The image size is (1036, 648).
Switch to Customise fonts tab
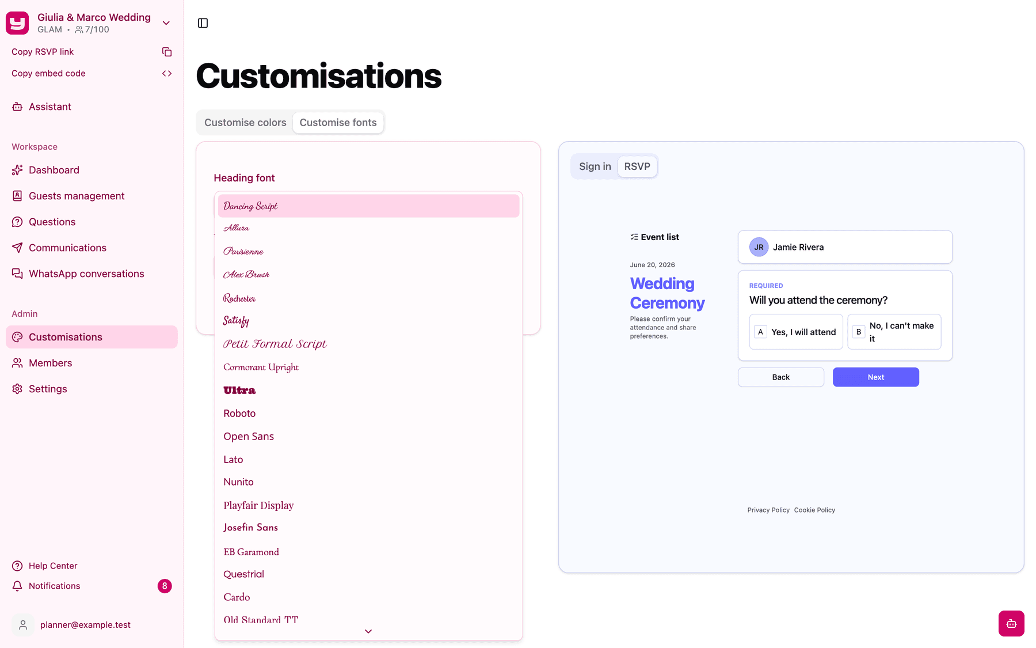pos(338,123)
